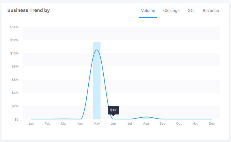Click the Aug month label
This screenshot has height=142, width=231.
[x=146, y=123]
